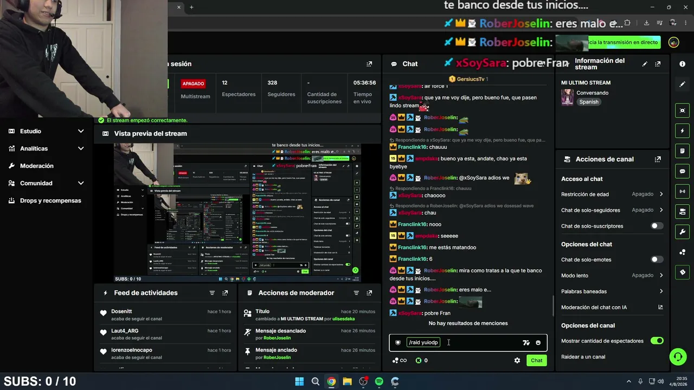Click the Mensaje desanclado moderator action
The image size is (694, 390).
(281, 331)
